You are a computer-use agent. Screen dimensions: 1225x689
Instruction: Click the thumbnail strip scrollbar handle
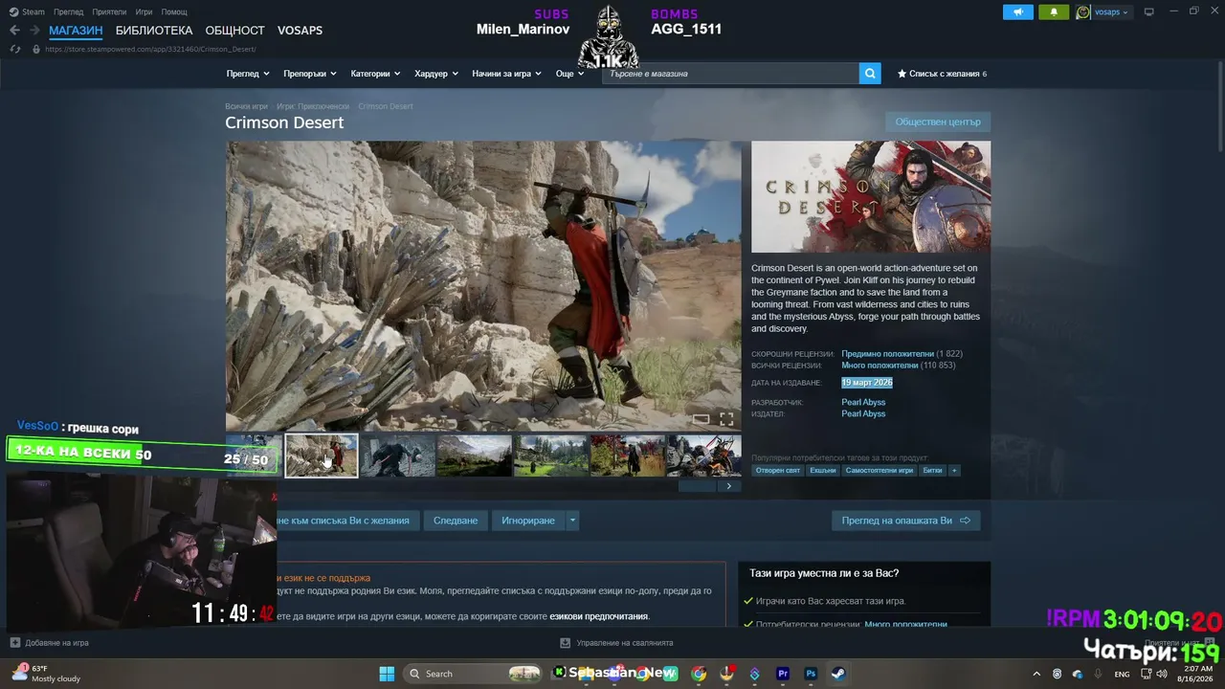[697, 486]
